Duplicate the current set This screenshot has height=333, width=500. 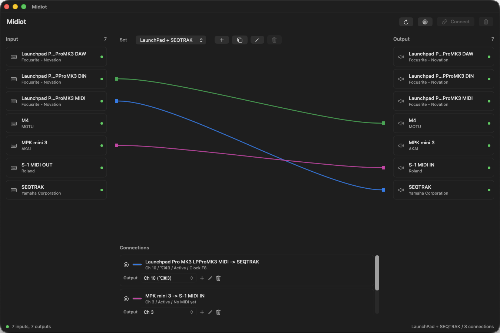click(x=239, y=40)
